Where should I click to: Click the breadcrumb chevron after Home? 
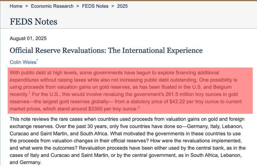pyautogui.click(x=27, y=6)
